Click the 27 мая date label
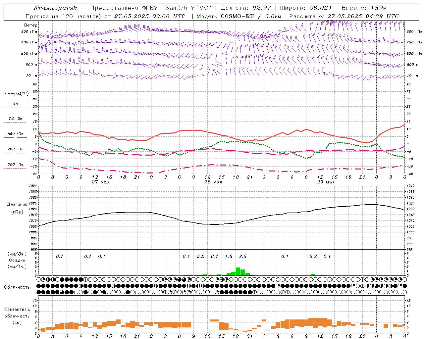Image resolution: width=424 pixels, height=339 pixels. (x=100, y=182)
